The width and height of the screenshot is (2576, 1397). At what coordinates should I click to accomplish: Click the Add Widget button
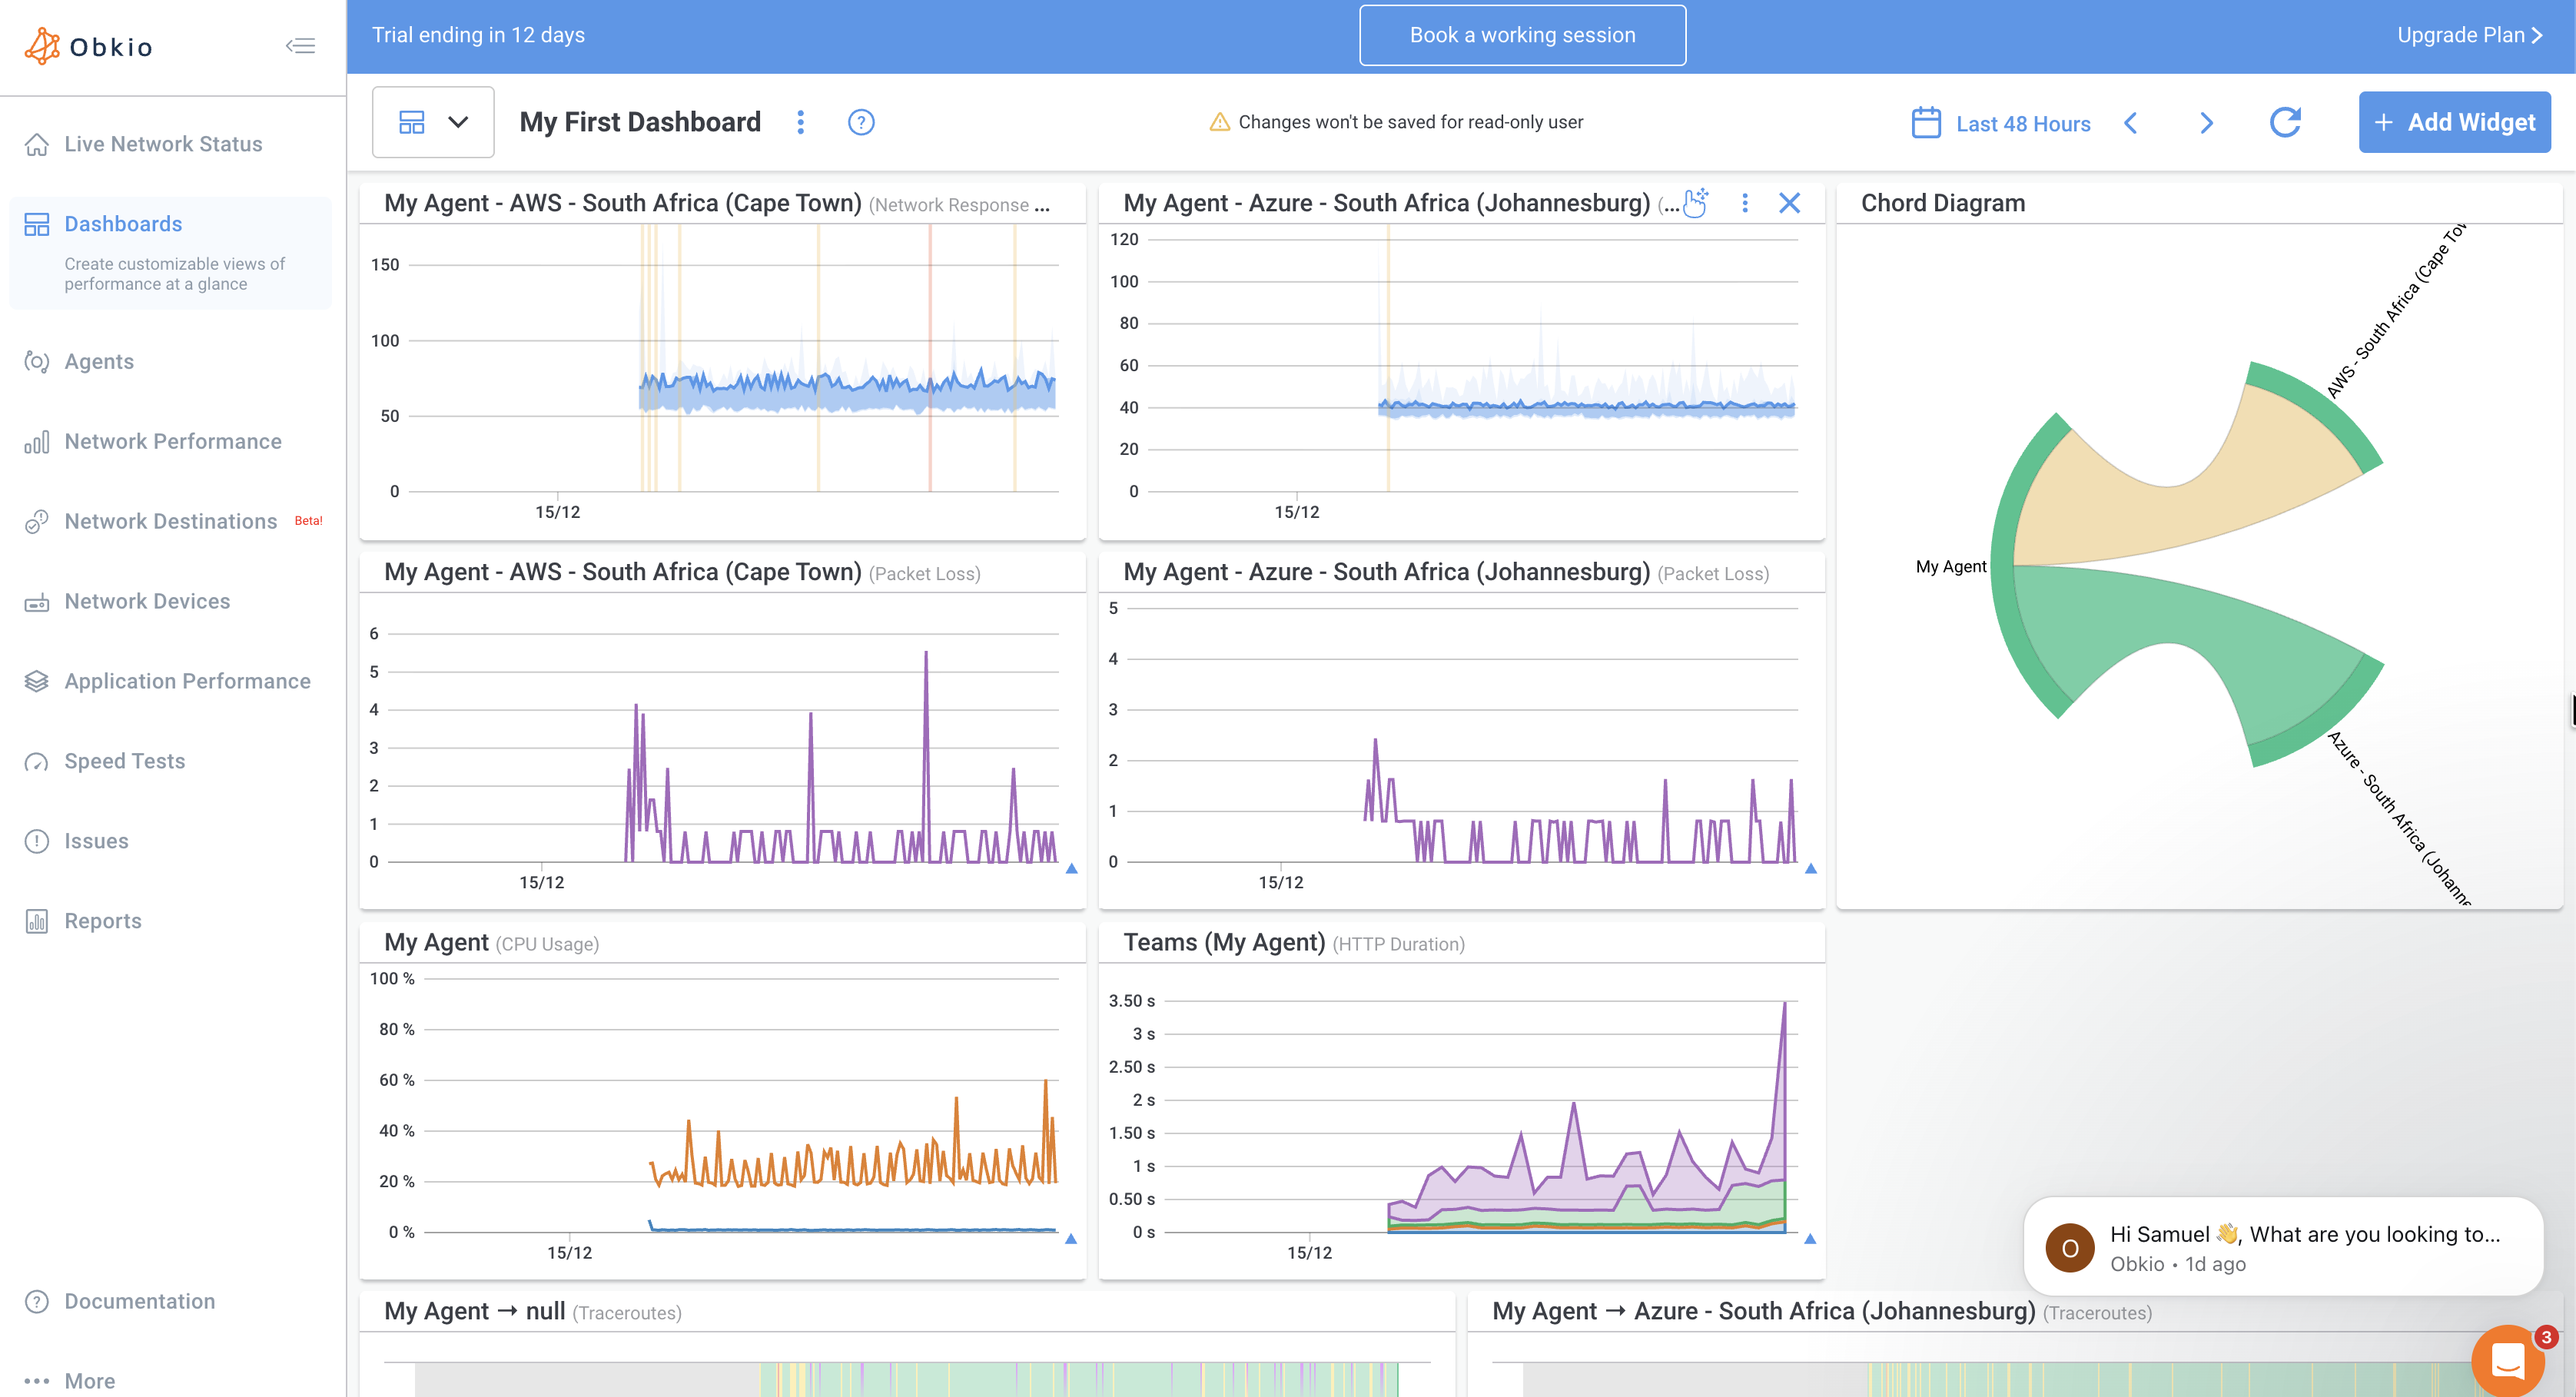click(2454, 121)
